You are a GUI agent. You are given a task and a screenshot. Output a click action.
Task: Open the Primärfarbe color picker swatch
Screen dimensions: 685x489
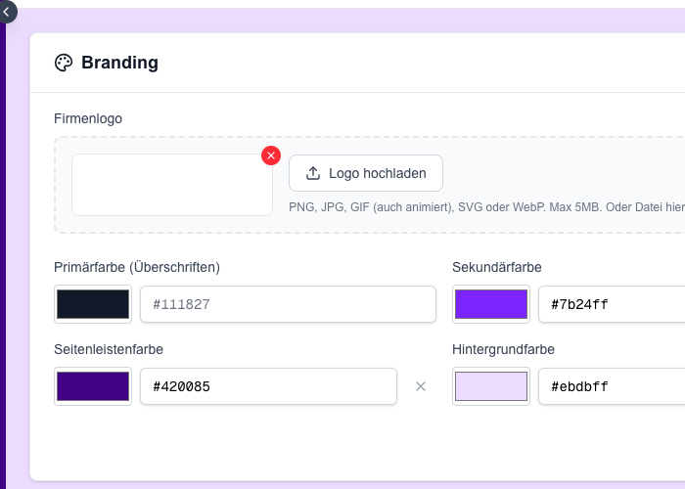[93, 304]
